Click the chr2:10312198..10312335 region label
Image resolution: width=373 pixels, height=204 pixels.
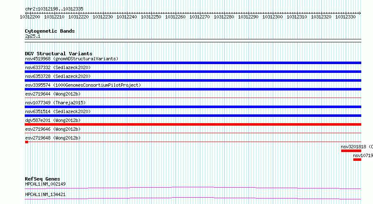(x=54, y=9)
